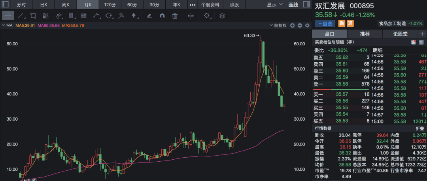Switch to the 年K yearly chart tab
This screenshot has width=427, height=181.
point(176,5)
